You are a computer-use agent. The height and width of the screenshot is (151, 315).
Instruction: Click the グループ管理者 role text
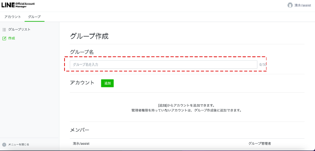(x=260, y=143)
